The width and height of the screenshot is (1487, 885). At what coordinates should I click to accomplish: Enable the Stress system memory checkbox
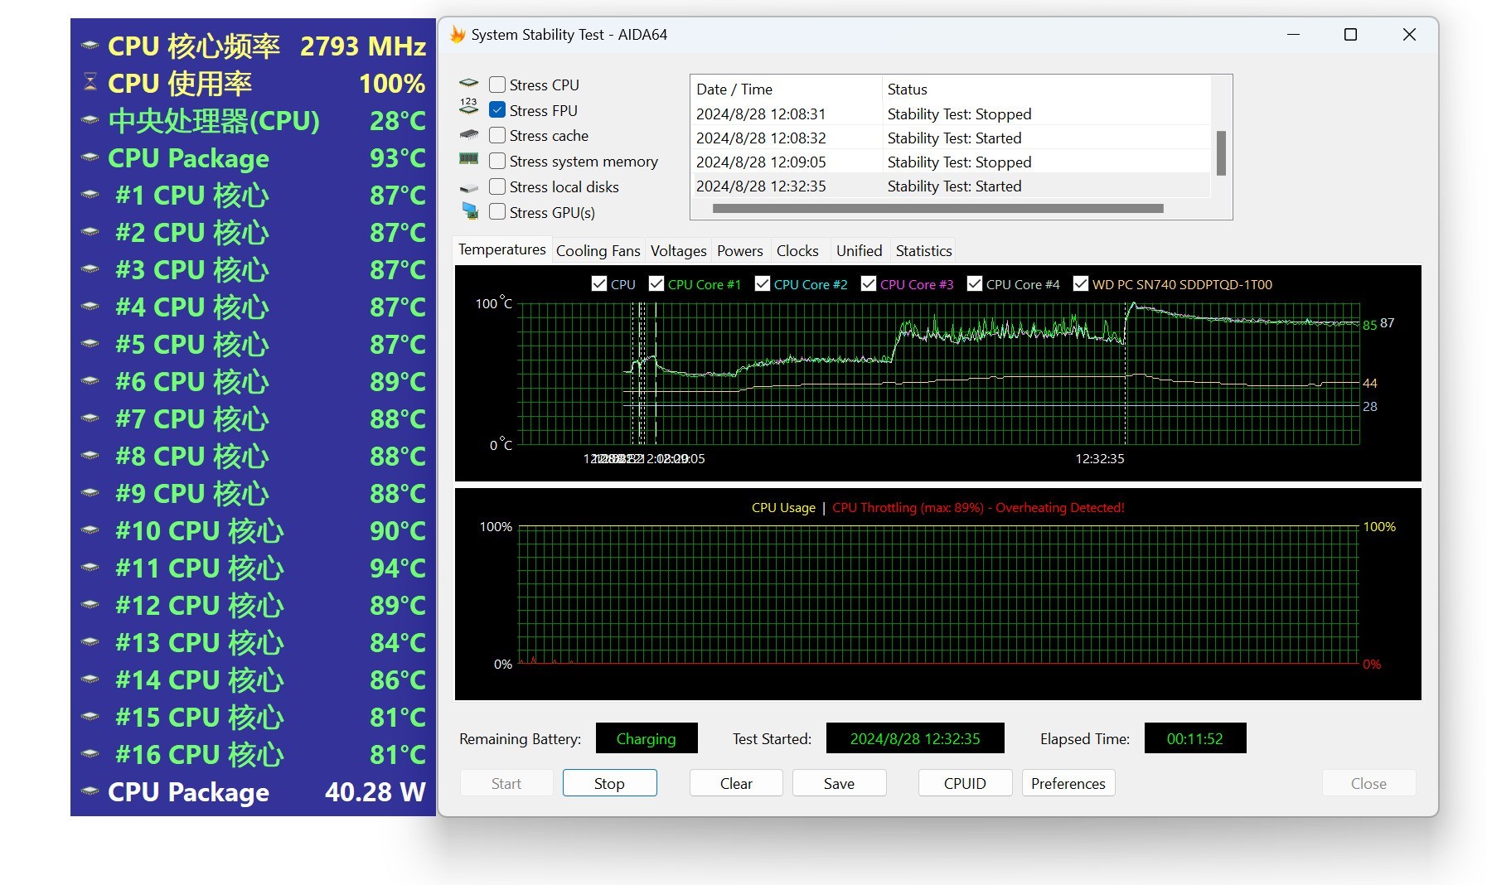click(497, 161)
